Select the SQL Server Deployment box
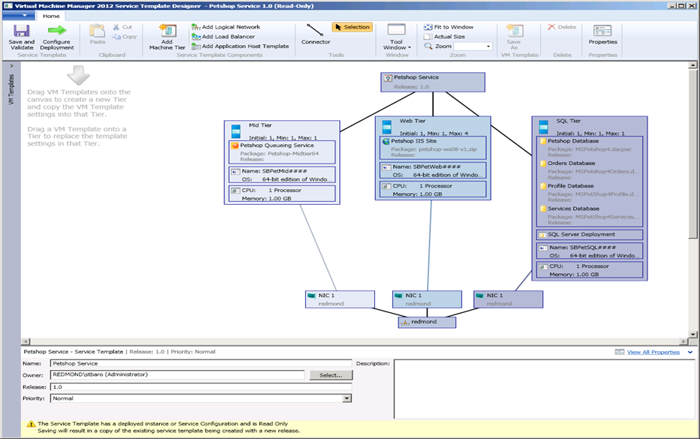The height and width of the screenshot is (439, 700). [x=589, y=234]
